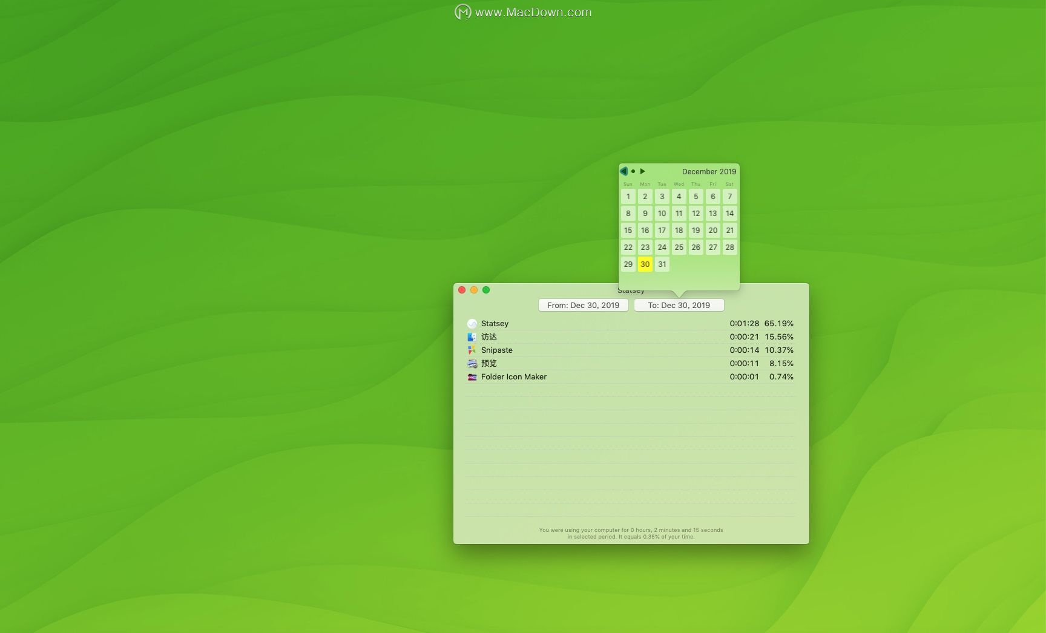Select the Folder Icon Maker row name
The width and height of the screenshot is (1046, 633).
[514, 377]
